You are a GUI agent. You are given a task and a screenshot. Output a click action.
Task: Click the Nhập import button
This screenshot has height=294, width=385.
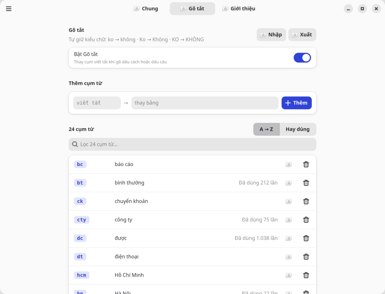(x=271, y=35)
